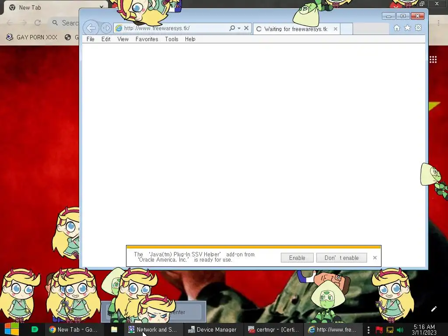Open Google apps grid icon in Chrome
The width and height of the screenshot is (448, 336).
(x=433, y=59)
